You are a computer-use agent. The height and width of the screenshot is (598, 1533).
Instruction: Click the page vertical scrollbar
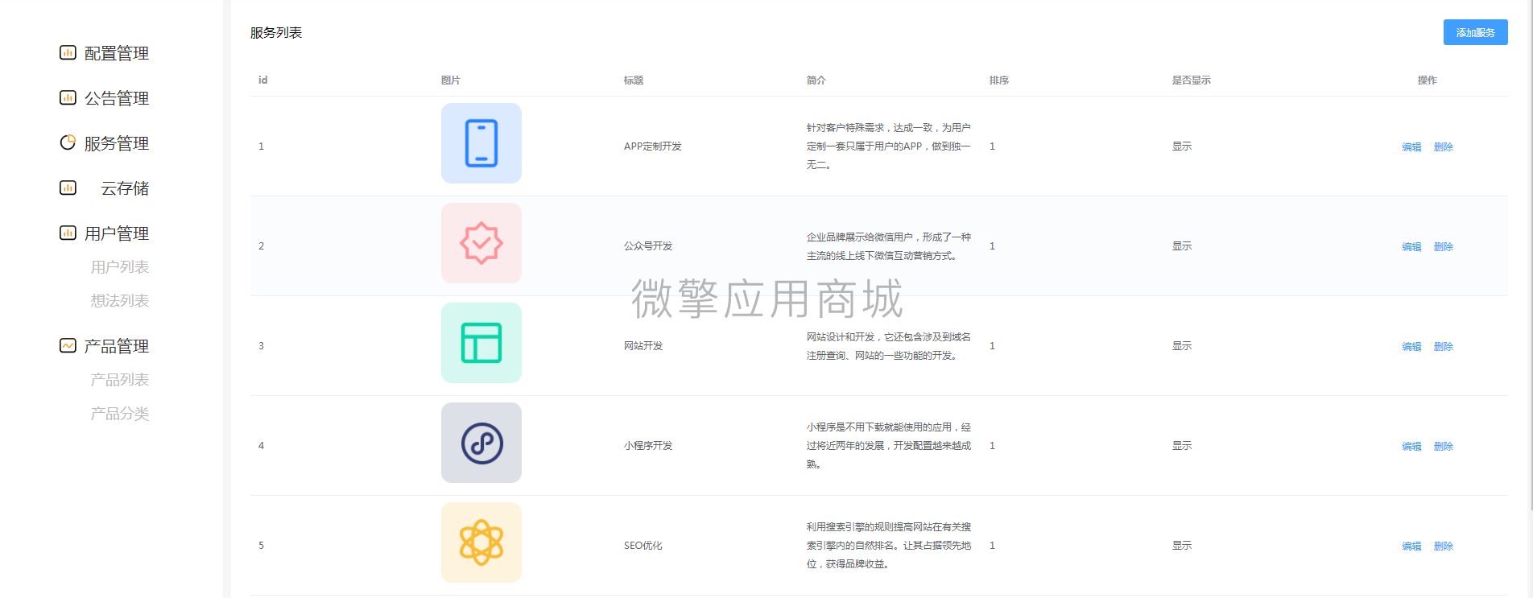coord(1530,254)
